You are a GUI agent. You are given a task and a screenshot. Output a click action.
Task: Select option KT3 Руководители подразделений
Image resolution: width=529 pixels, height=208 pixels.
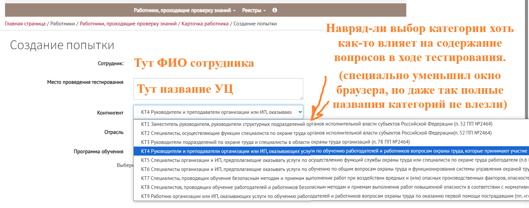pyautogui.click(x=331, y=142)
